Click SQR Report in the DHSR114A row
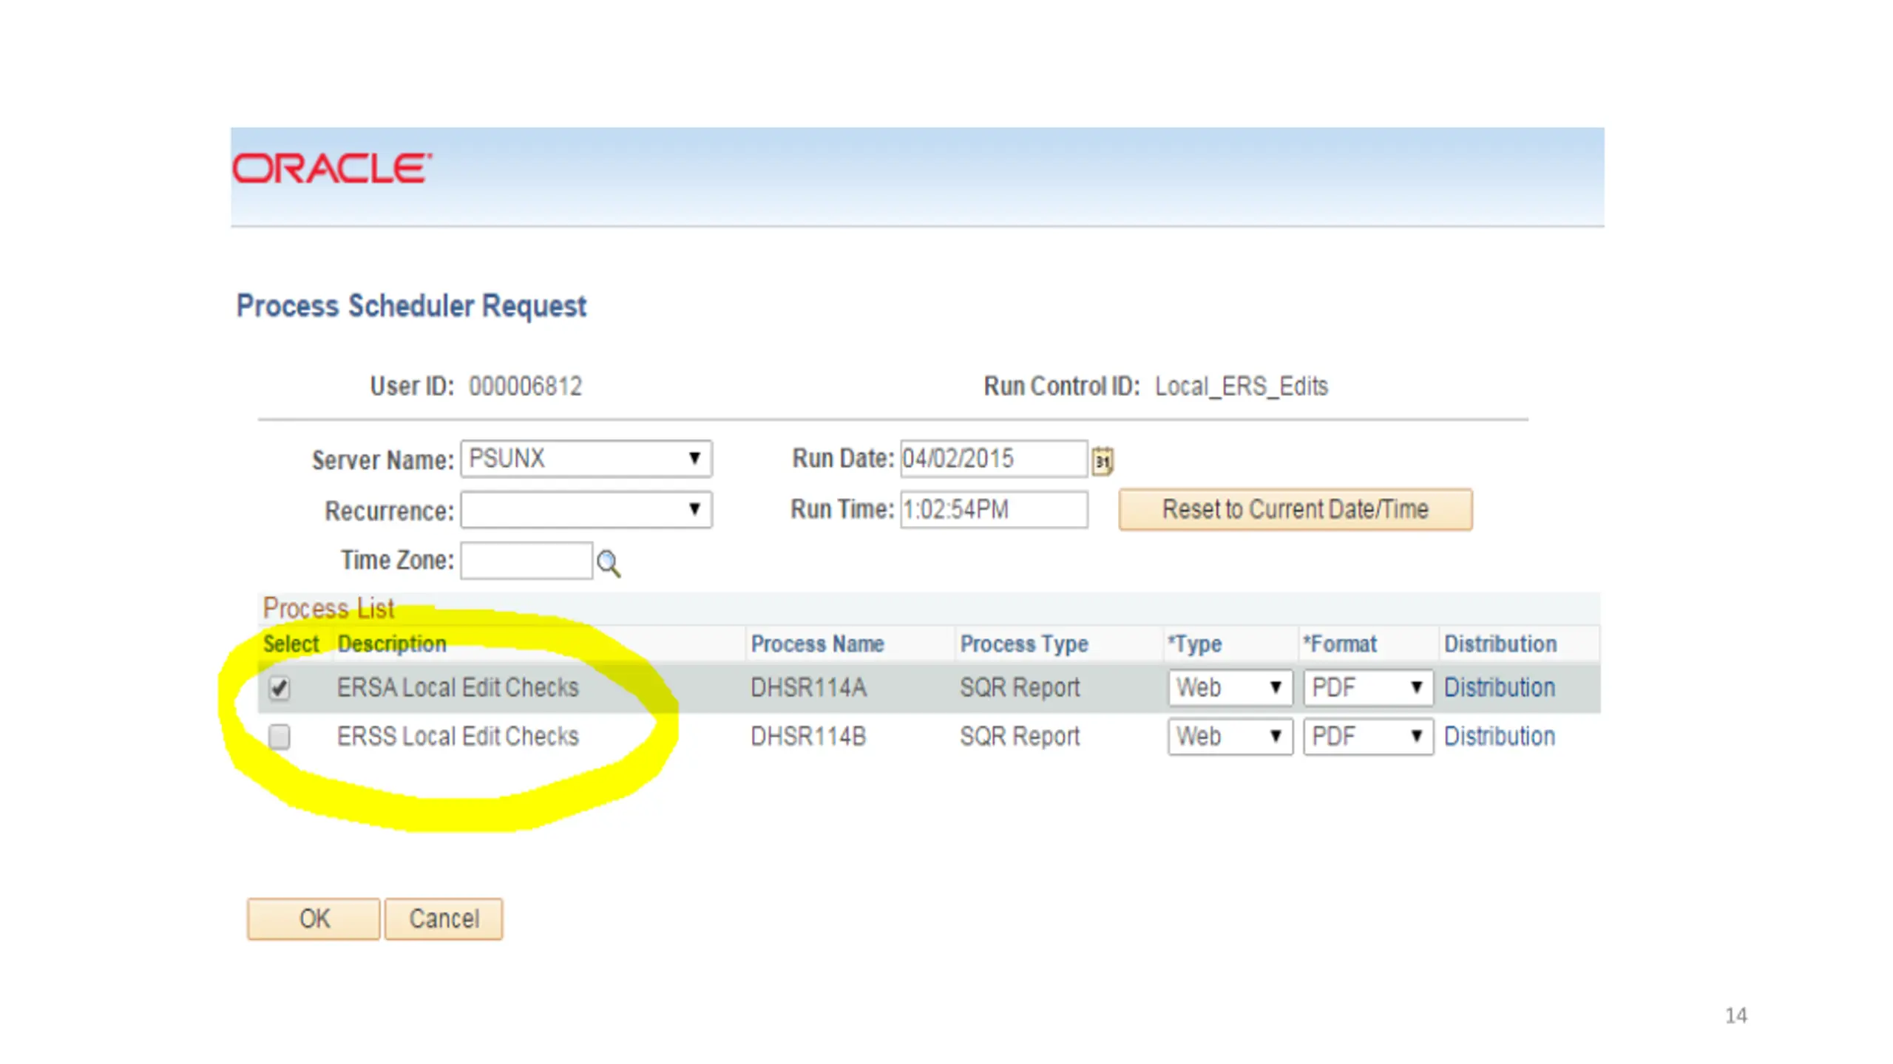The height and width of the screenshot is (1064, 1893). pyautogui.click(x=1020, y=688)
